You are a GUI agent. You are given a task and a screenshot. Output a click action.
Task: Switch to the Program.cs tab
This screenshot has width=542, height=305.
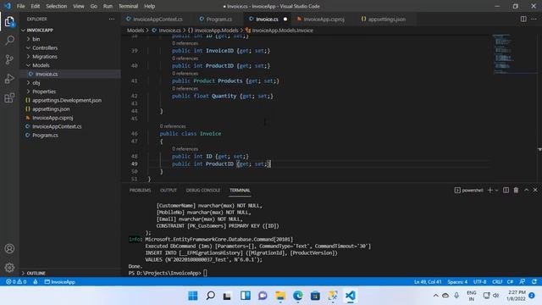click(218, 19)
